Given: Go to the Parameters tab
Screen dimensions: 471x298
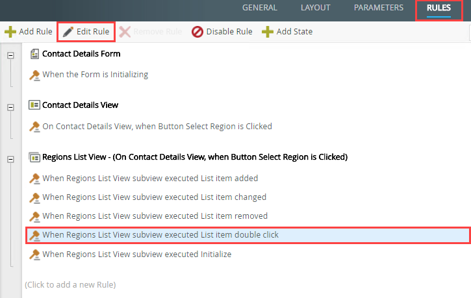Looking at the screenshot, I should (x=379, y=8).
